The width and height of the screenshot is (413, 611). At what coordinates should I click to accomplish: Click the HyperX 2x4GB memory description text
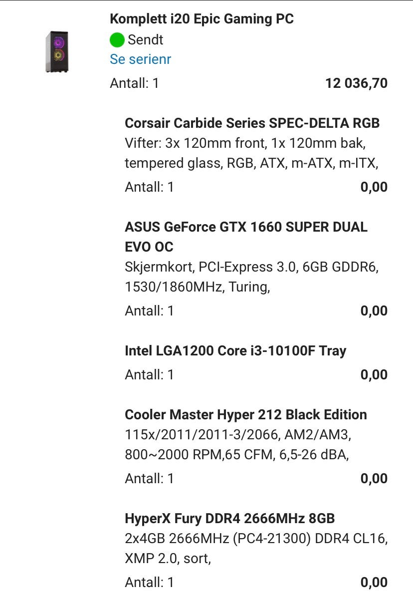(255, 549)
